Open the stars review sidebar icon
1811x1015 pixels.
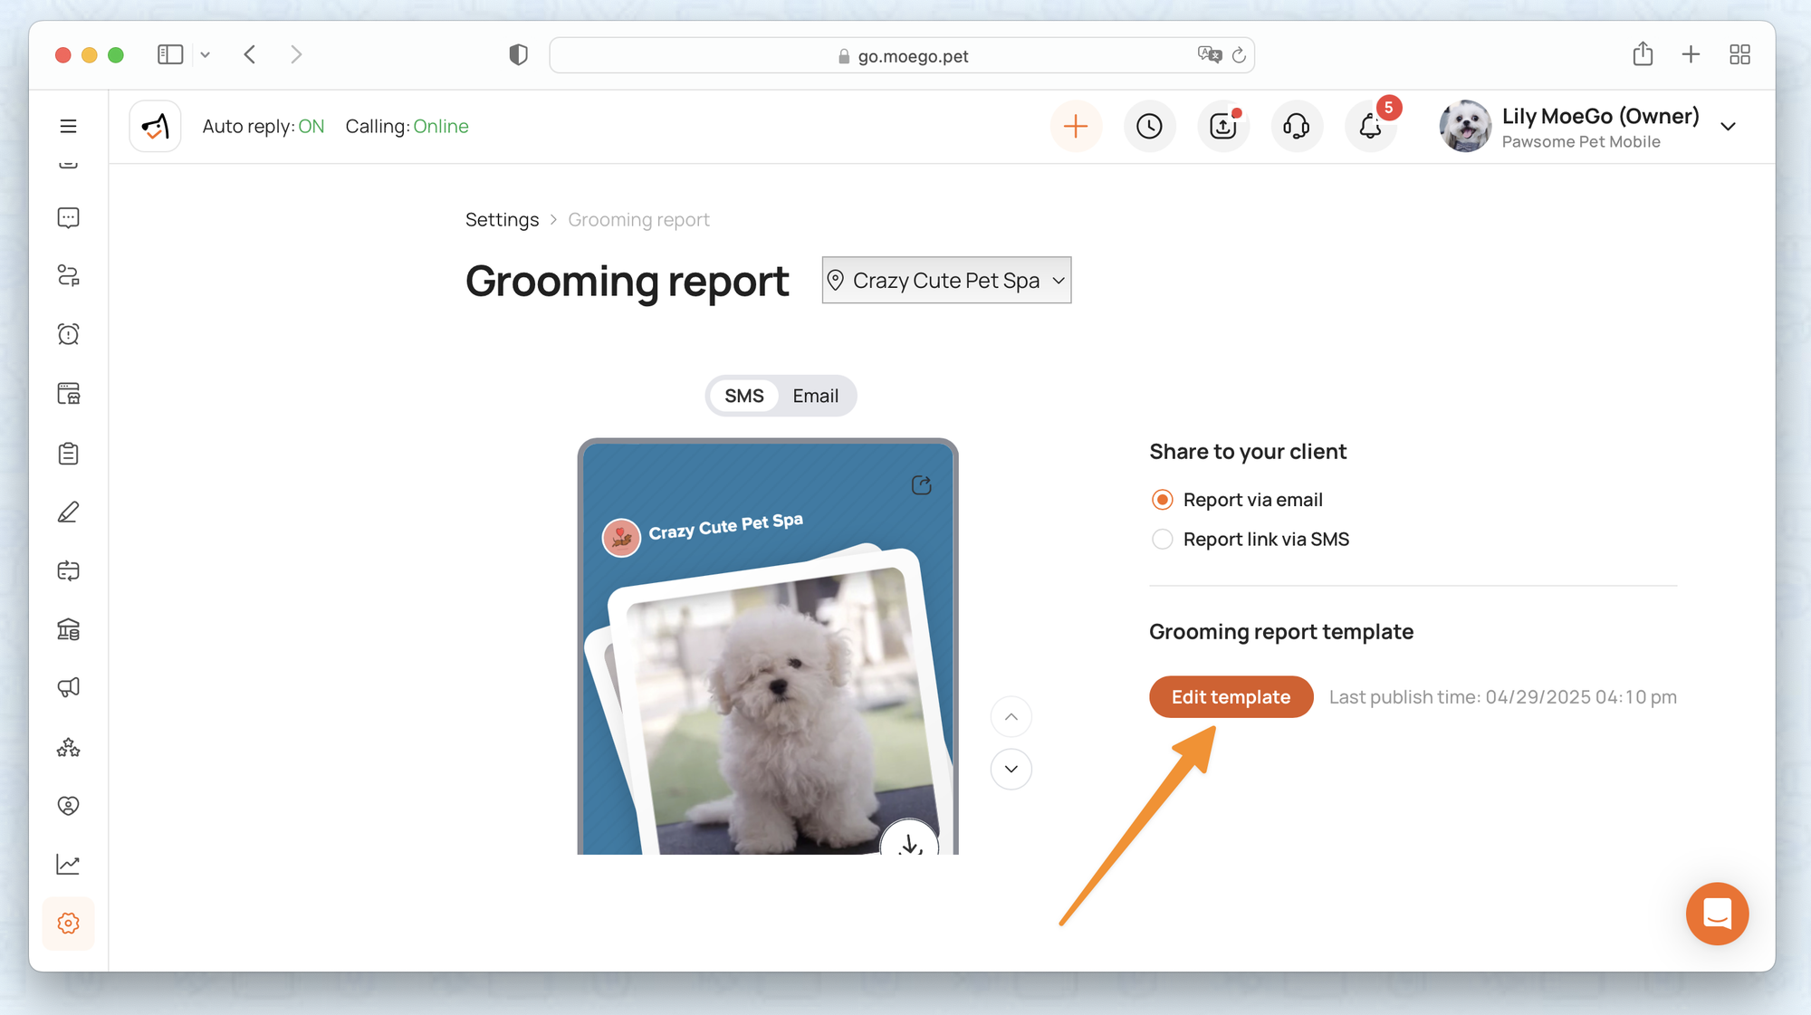click(x=68, y=747)
